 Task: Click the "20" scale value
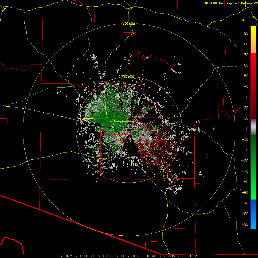click(x=246, y=107)
